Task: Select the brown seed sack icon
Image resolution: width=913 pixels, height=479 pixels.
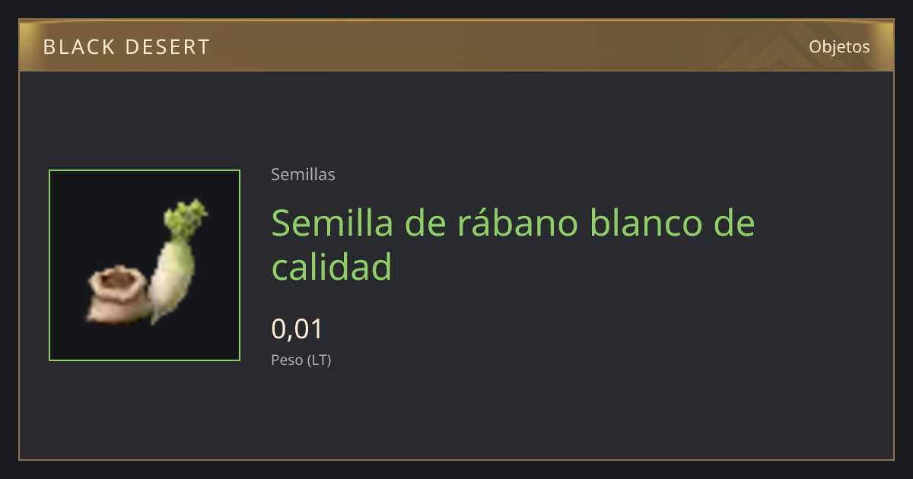Action: (x=115, y=295)
